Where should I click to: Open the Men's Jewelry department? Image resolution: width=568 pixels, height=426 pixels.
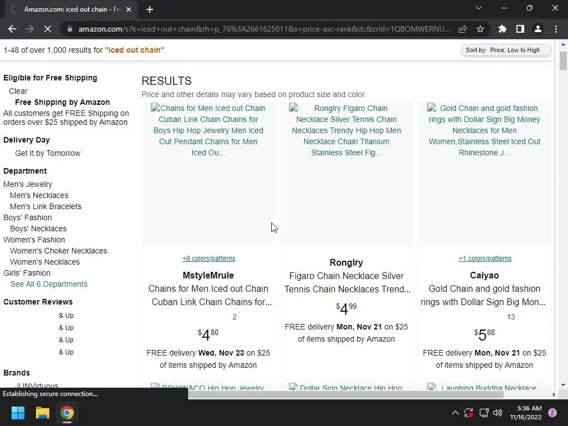(x=28, y=184)
